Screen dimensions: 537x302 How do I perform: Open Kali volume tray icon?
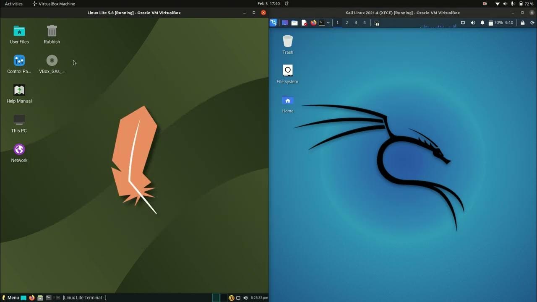click(473, 23)
